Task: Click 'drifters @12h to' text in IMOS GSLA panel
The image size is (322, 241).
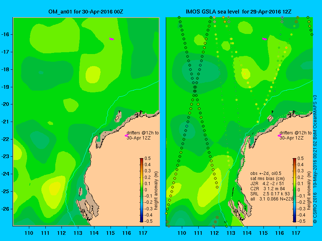Action: [x=296, y=133]
